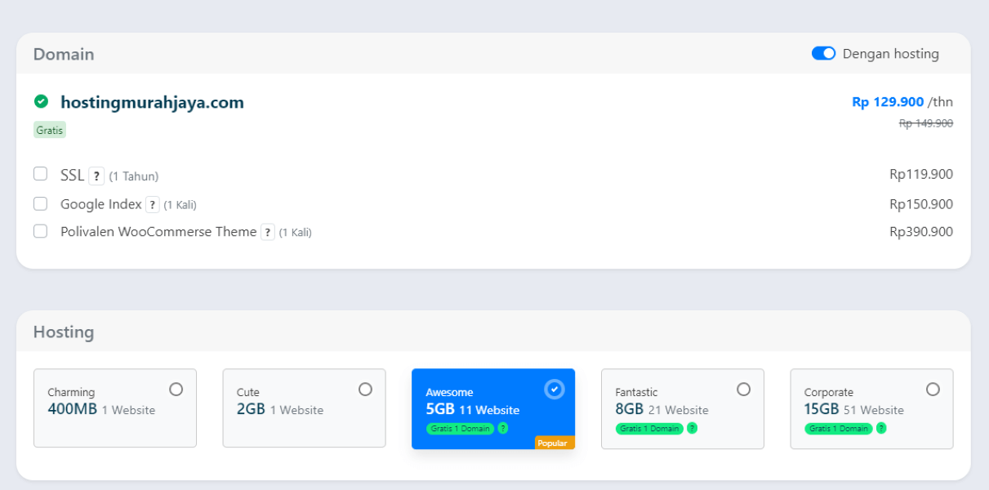Click the question mark on the Fantastic plan
The image size is (989, 490).
[691, 428]
